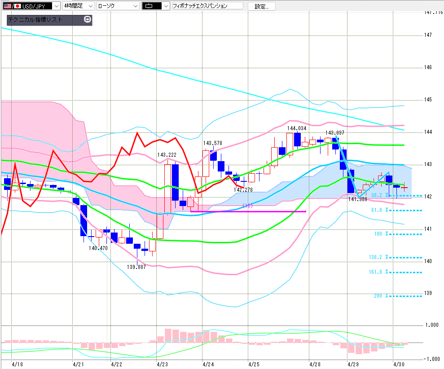
Task: Click the 設定... button
Action: point(261,6)
